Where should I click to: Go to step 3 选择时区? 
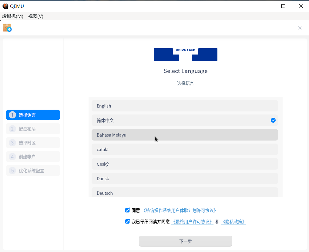pyautogui.click(x=33, y=143)
